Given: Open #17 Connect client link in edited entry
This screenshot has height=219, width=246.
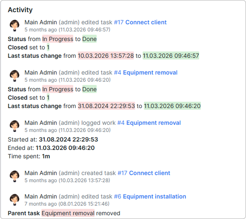Looking at the screenshot, I should 140,22.
